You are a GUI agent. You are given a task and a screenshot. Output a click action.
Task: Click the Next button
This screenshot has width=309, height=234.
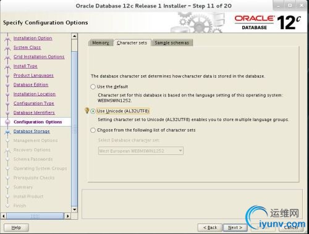point(235,228)
